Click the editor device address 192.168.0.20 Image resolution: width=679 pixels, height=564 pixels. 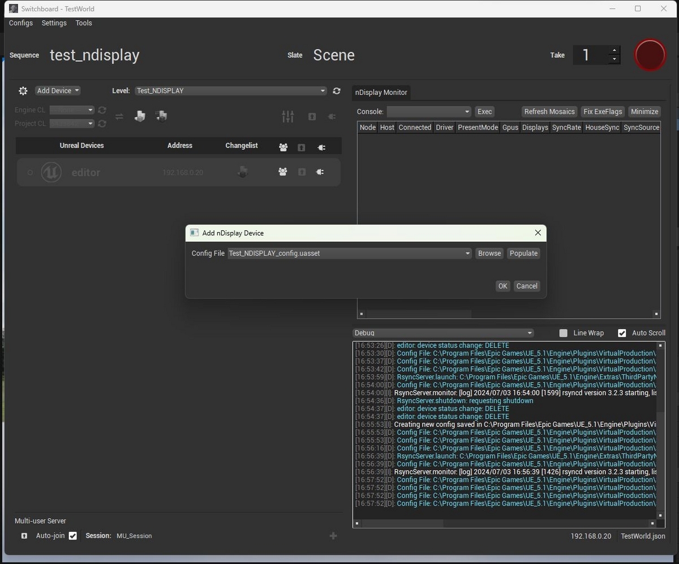183,172
